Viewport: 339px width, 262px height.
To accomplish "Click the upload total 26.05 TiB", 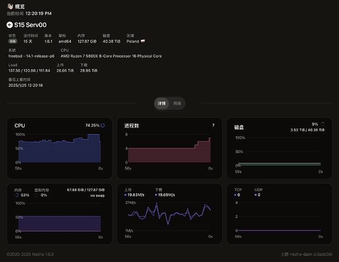I will coord(65,71).
